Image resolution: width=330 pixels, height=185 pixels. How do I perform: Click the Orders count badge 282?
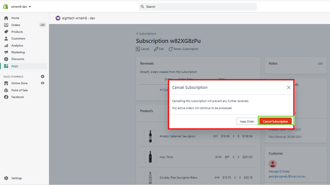pyautogui.click(x=43, y=25)
